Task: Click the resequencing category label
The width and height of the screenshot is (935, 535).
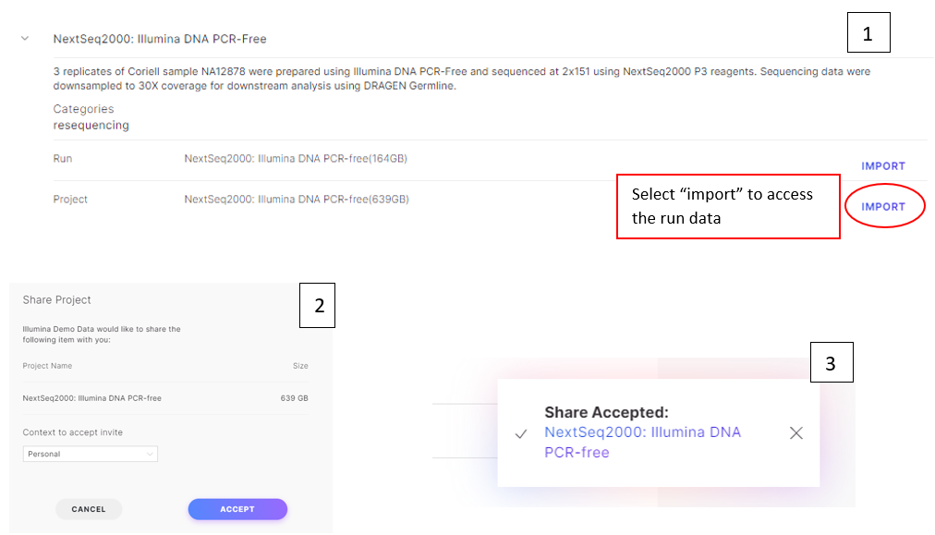Action: tap(91, 126)
